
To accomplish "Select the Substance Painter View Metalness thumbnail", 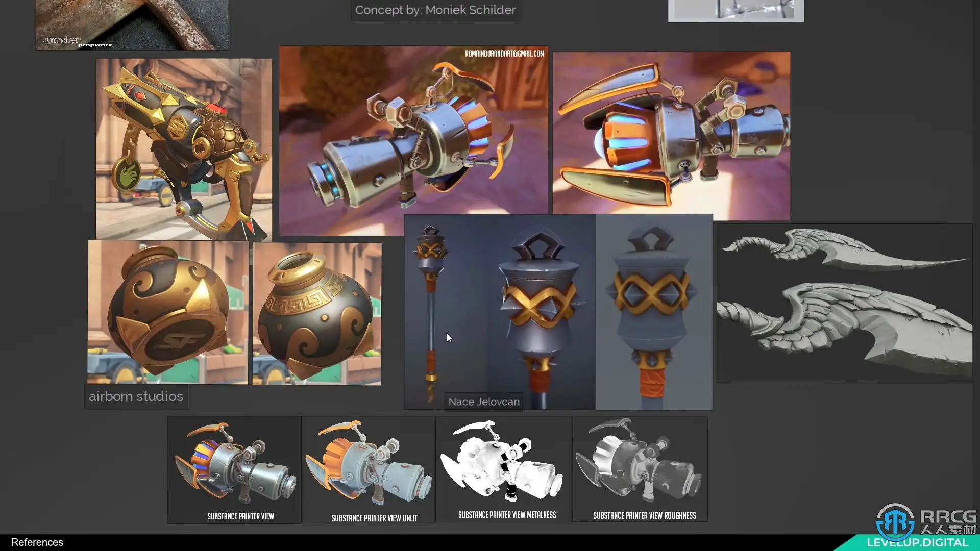I will (x=503, y=469).
